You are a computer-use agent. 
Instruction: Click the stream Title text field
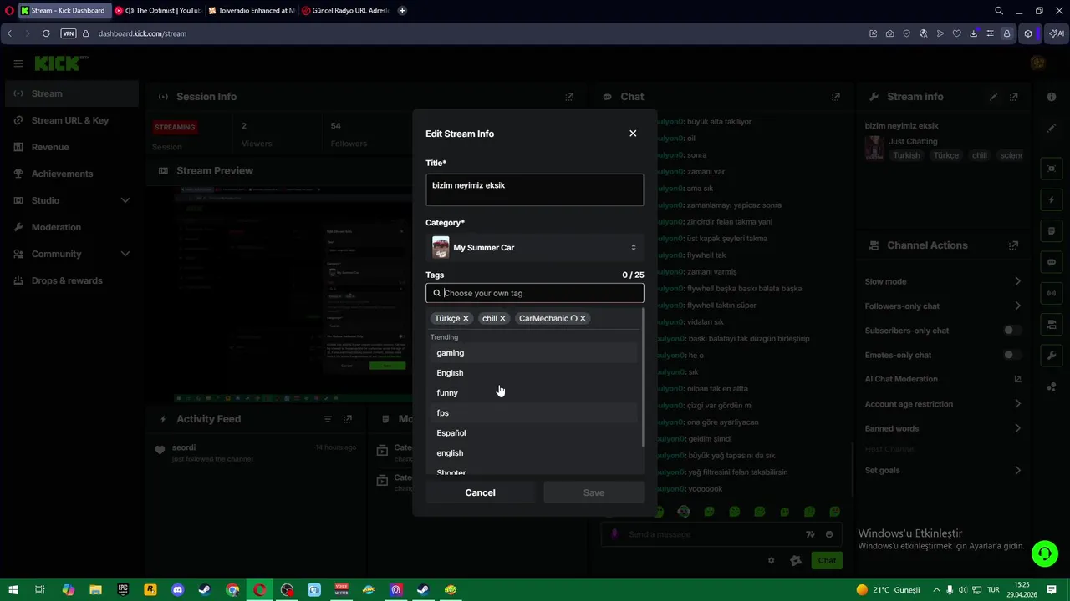pos(534,189)
